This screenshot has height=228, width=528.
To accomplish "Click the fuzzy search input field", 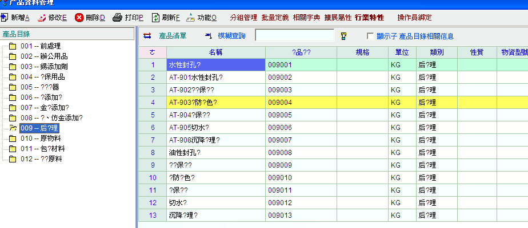I will [x=294, y=36].
